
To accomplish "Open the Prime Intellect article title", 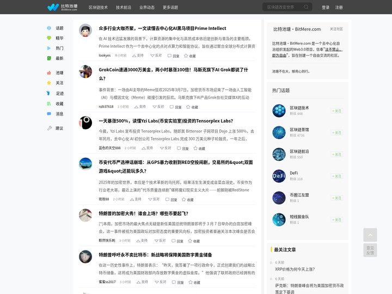I will 162,28.
